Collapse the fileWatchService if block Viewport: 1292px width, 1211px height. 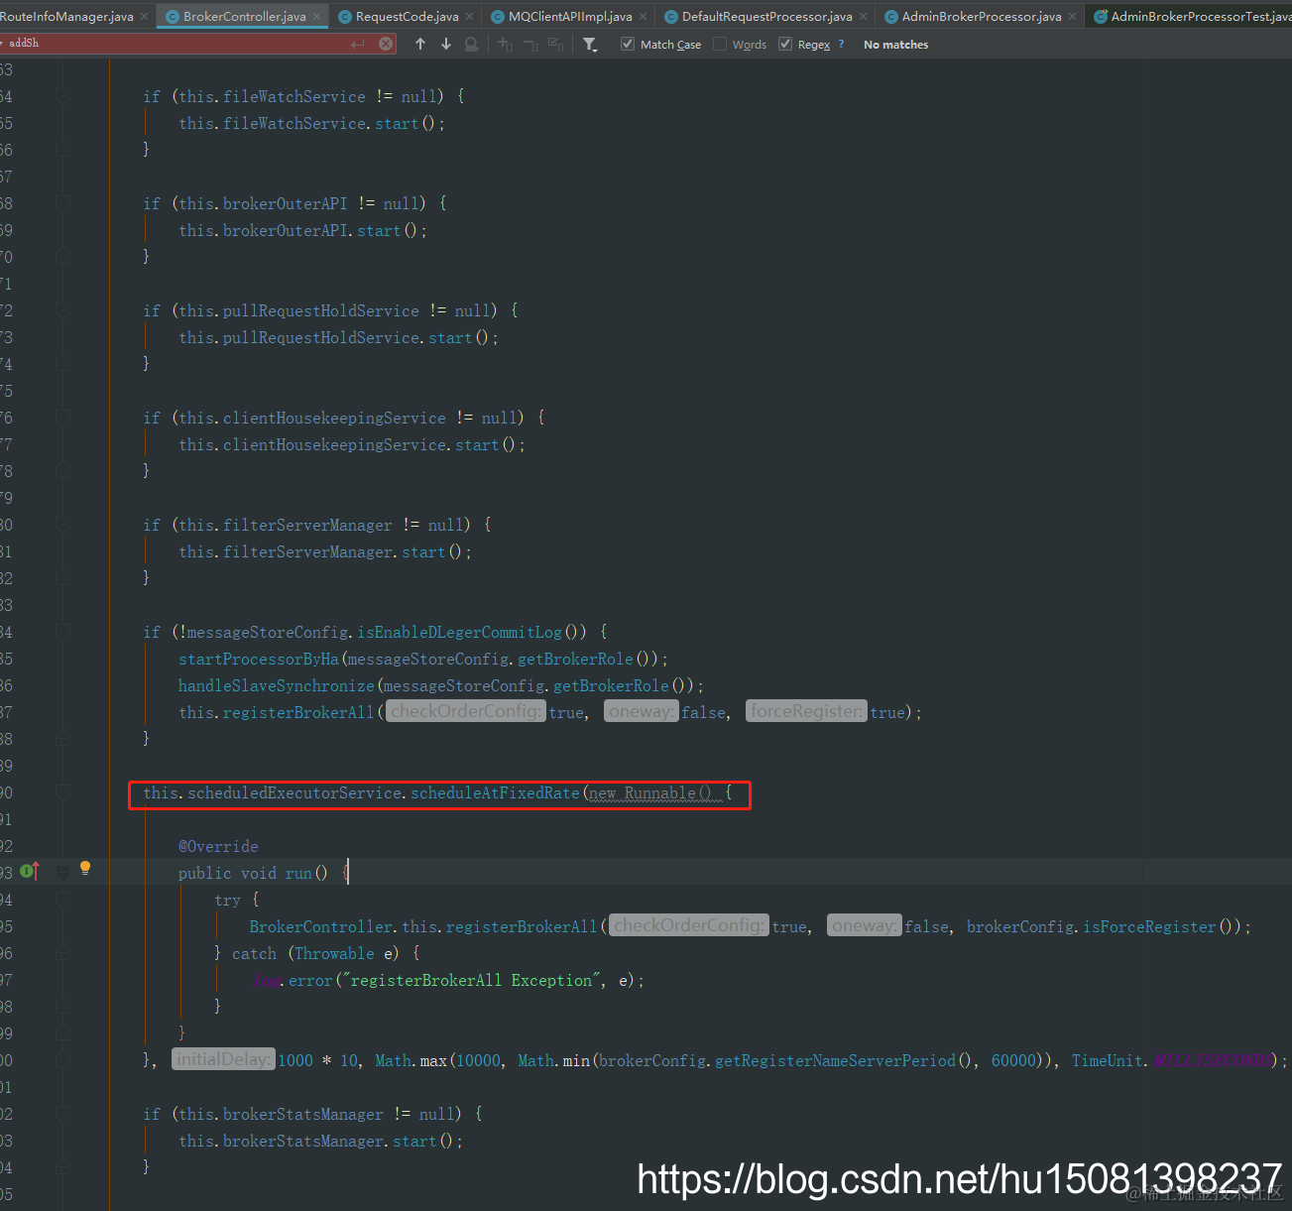[x=63, y=96]
